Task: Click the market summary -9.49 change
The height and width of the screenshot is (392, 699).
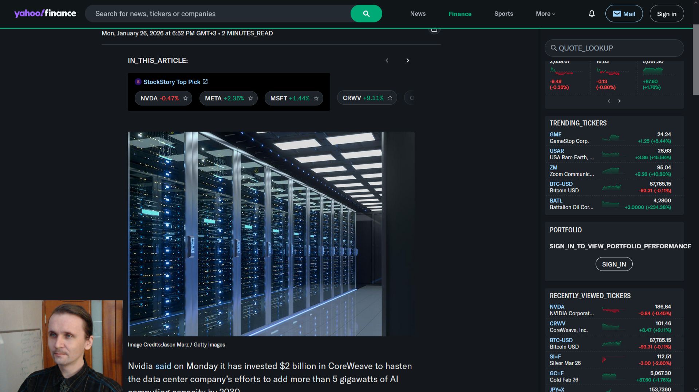Action: pyautogui.click(x=556, y=82)
